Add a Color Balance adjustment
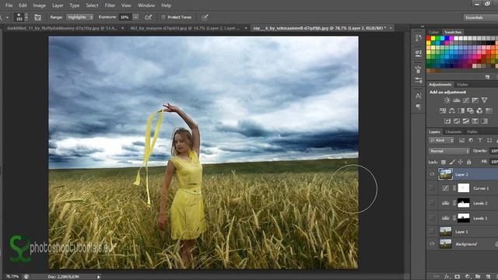 [x=451, y=110]
